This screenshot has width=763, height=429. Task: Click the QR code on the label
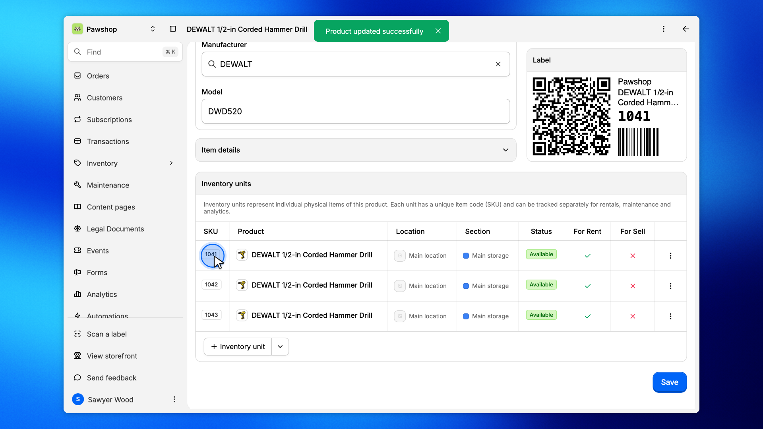571,116
